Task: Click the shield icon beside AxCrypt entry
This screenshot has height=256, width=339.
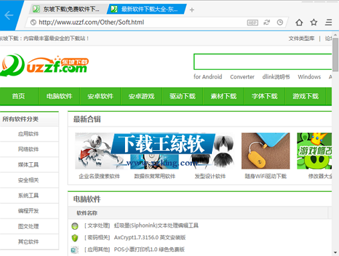Action: coord(75,238)
